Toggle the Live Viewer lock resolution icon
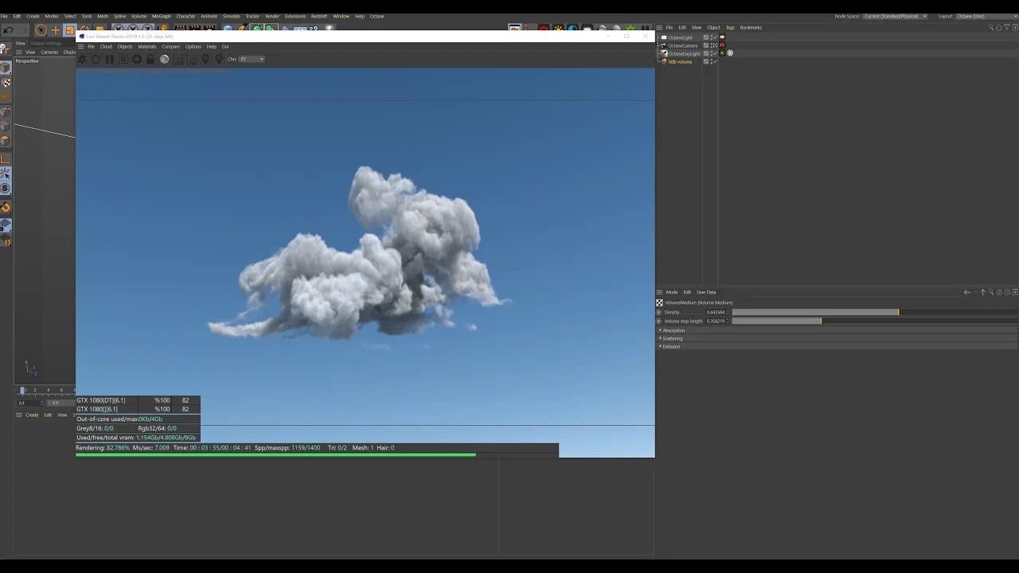The image size is (1019, 573). (x=150, y=60)
